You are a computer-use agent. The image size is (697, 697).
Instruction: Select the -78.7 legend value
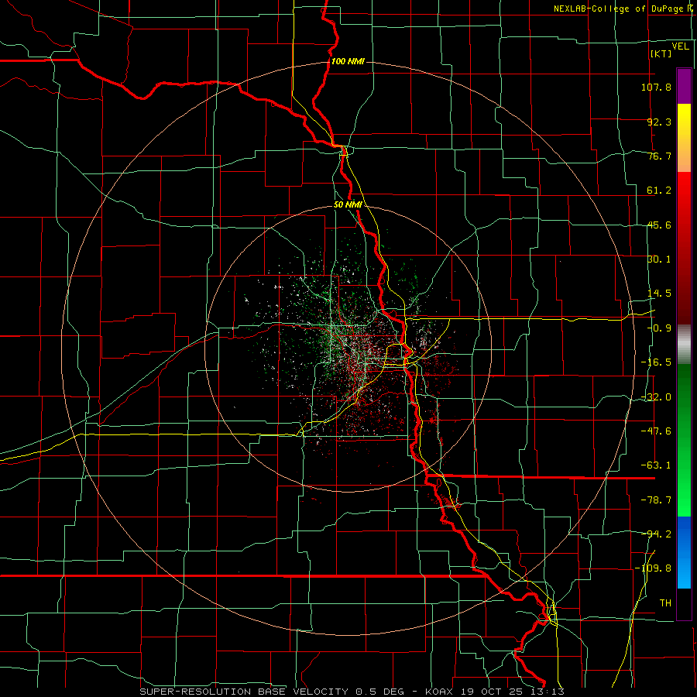pyautogui.click(x=656, y=500)
